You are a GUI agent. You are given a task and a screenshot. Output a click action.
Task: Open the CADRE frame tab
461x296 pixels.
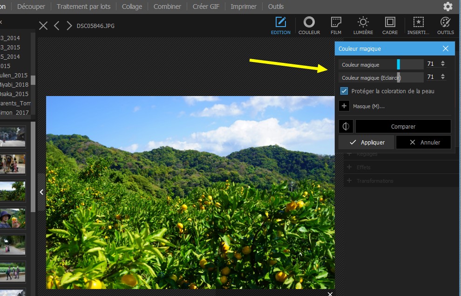tap(390, 26)
